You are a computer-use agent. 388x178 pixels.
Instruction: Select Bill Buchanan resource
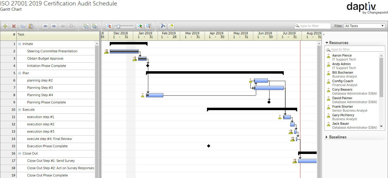(x=343, y=72)
